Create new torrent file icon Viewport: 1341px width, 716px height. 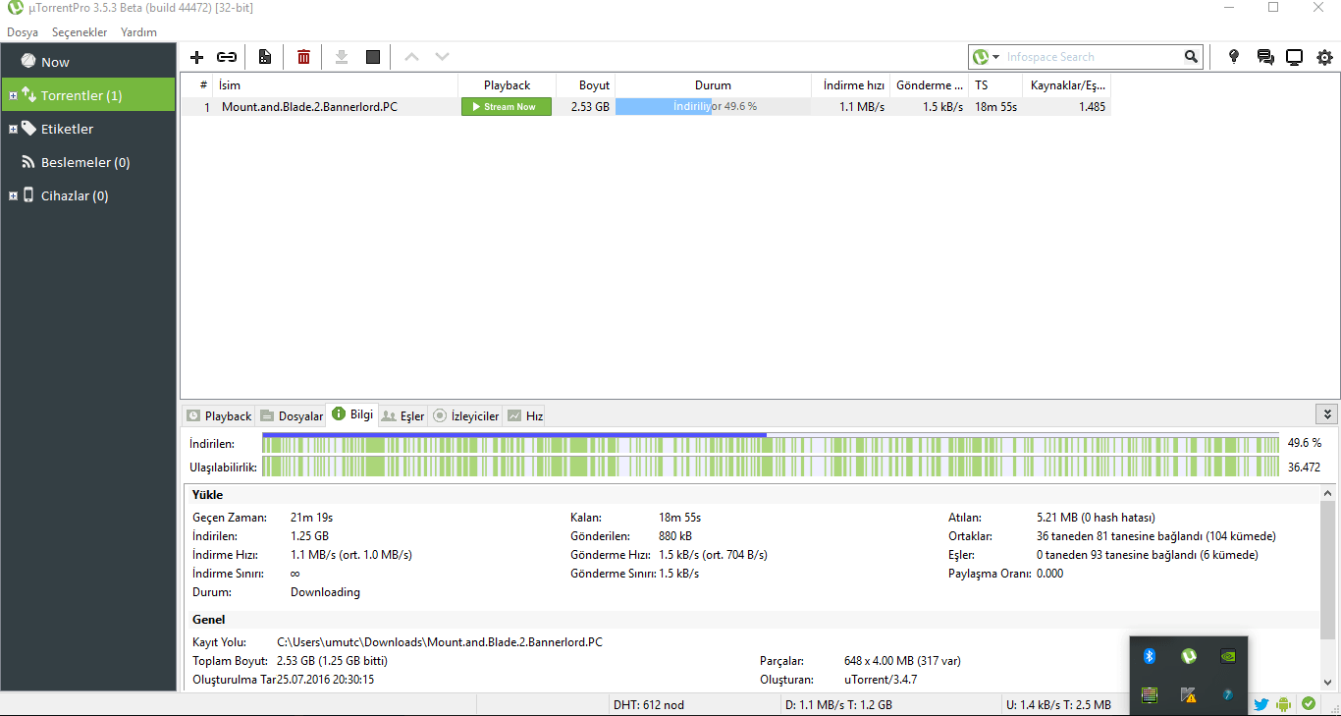[265, 57]
